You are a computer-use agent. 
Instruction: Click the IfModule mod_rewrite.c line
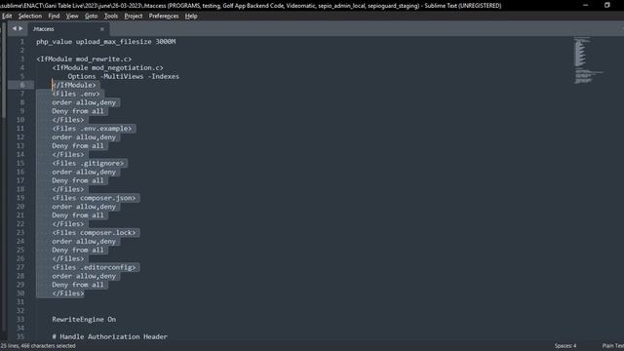coord(84,58)
